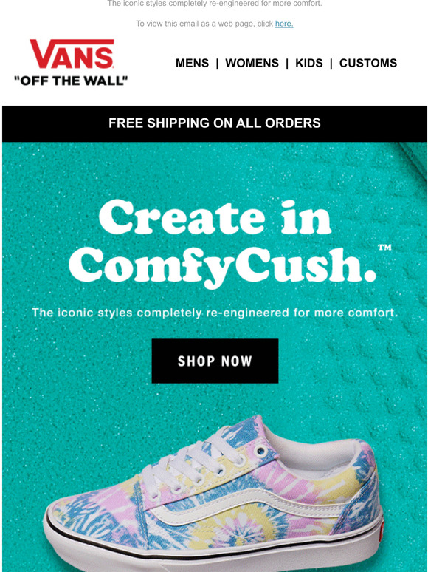This screenshot has width=428, height=572.
Task: Hit the SHOP NOW button
Action: pos(215,361)
